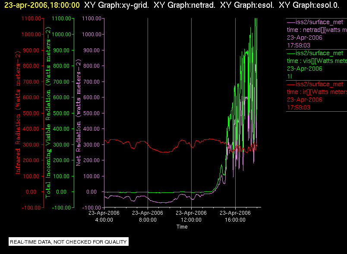Viewport: 347px width, 254px height.
Task: Click the 'XY Graph:xy-grid.' title text
Action: 117,5
